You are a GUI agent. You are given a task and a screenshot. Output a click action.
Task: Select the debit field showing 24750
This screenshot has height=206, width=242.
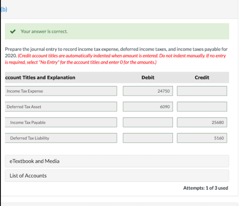(148, 91)
